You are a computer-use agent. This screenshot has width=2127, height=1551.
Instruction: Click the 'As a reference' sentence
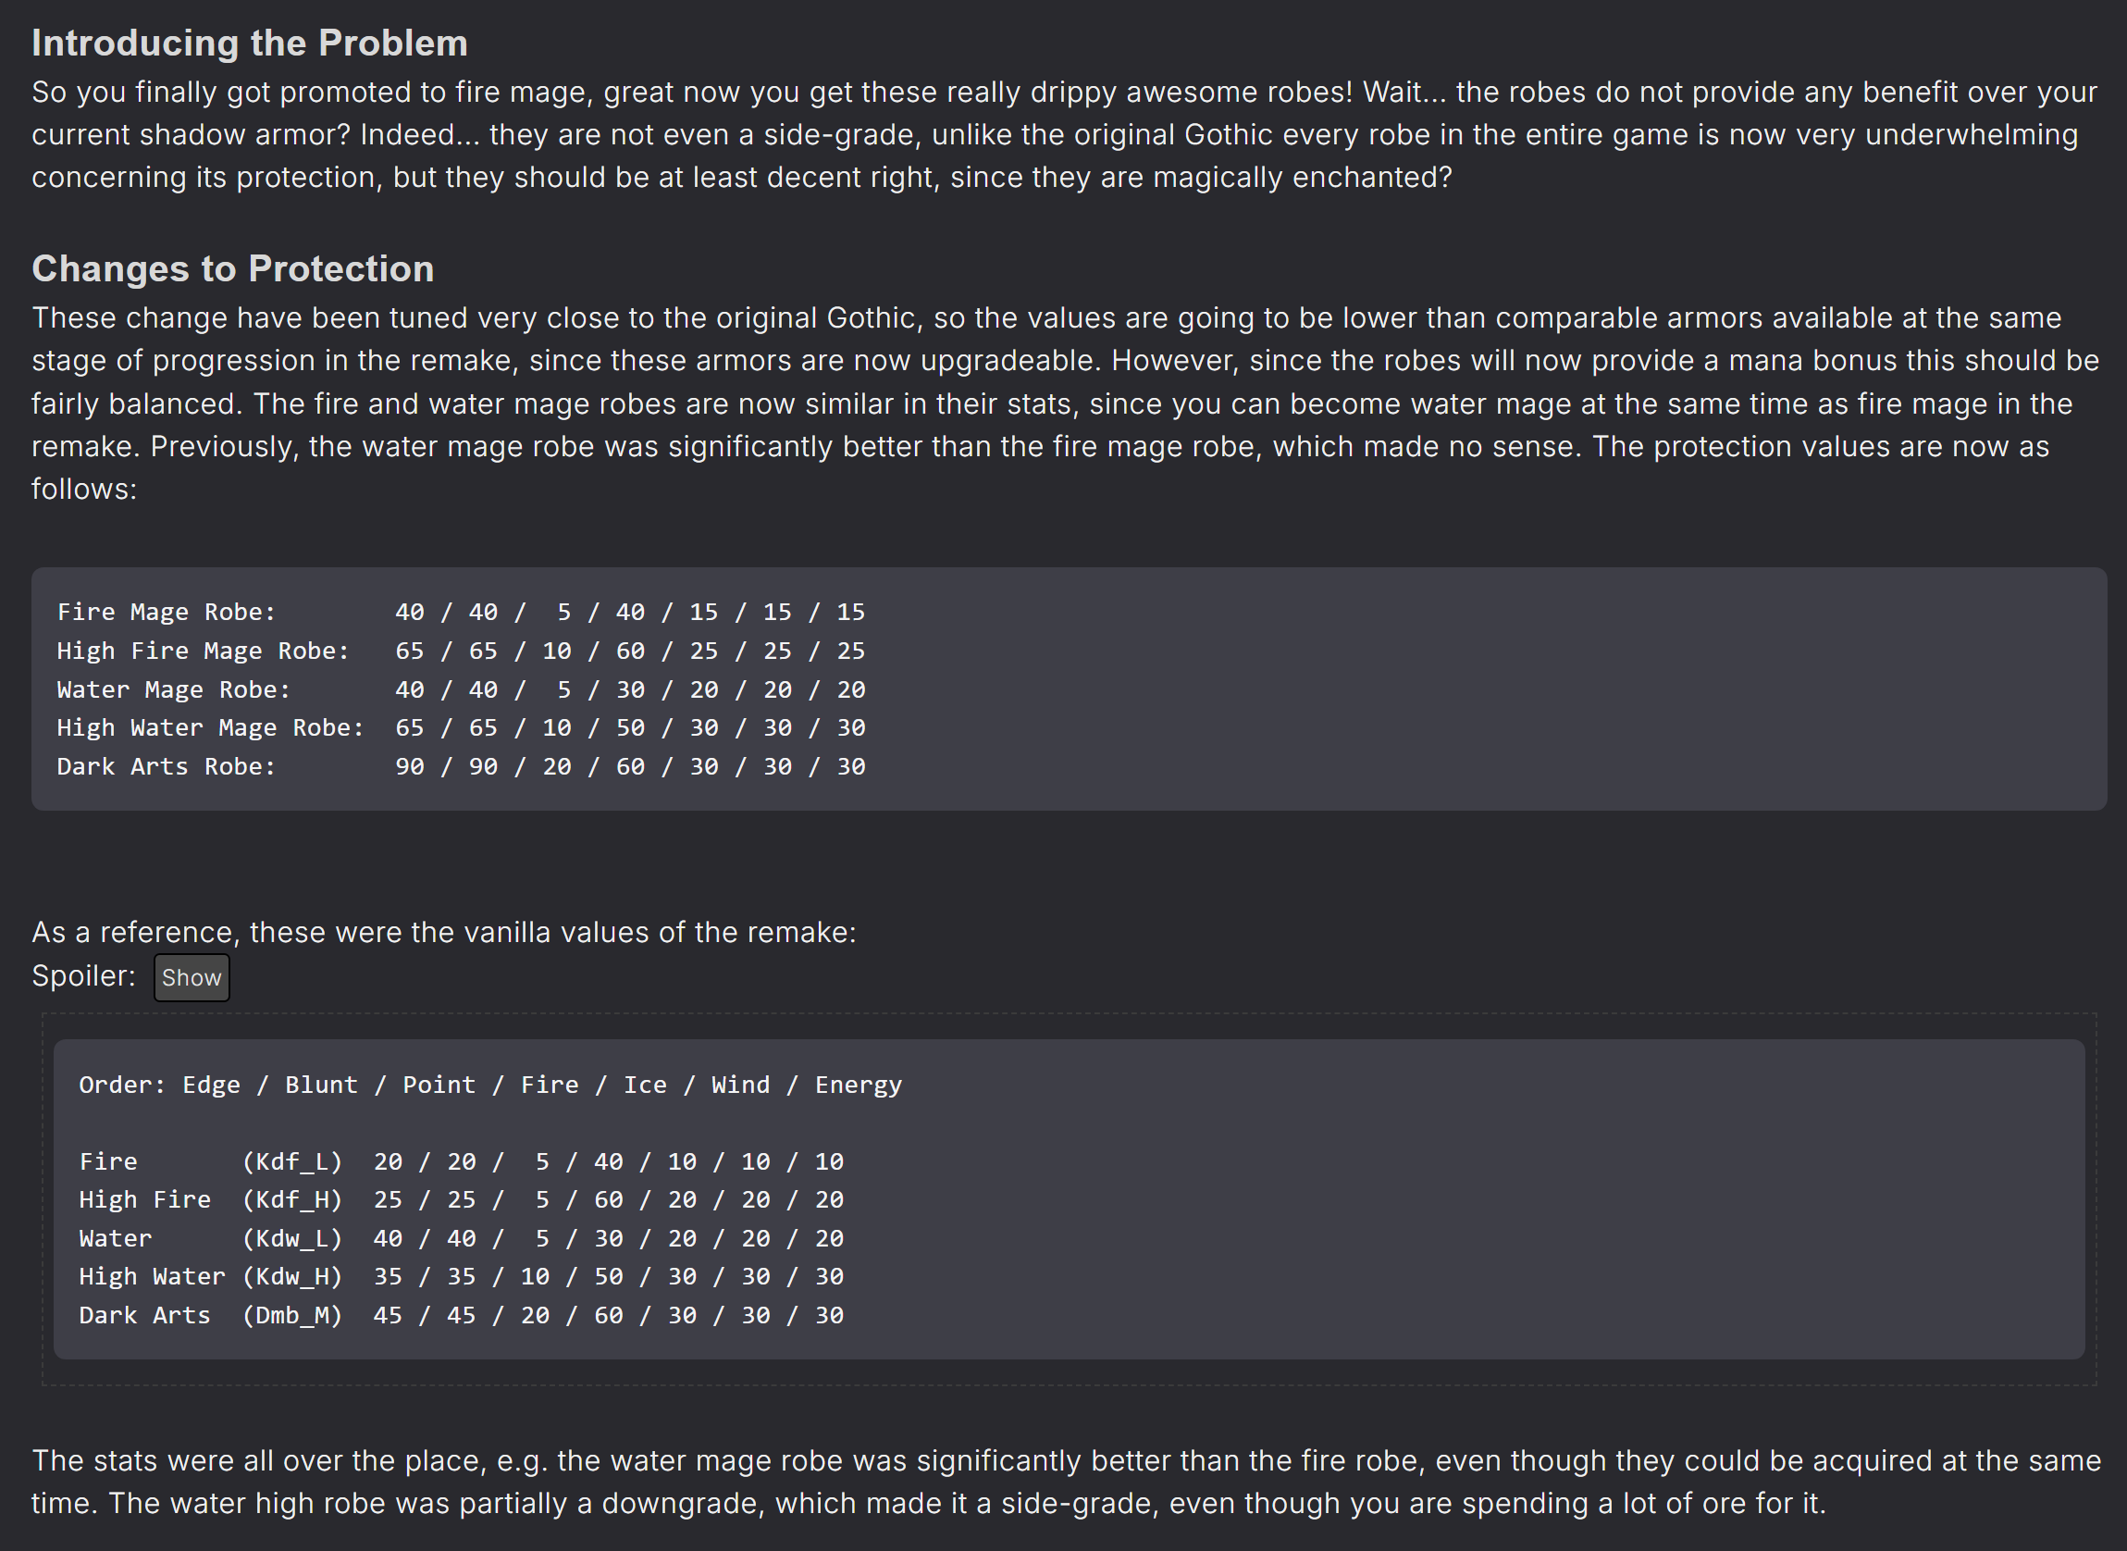pyautogui.click(x=444, y=932)
